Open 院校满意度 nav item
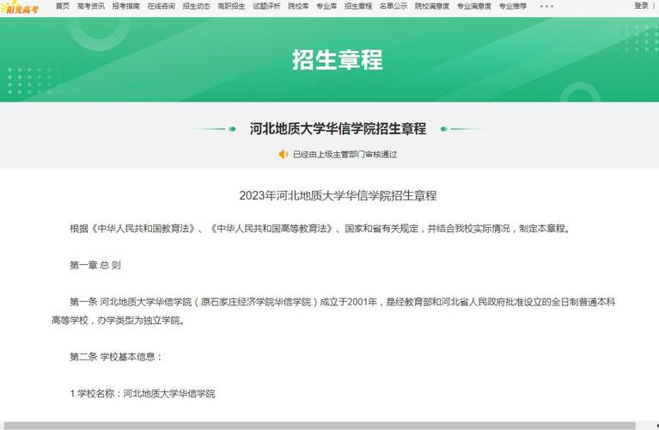Screen dimensions: 659x430 tap(431, 6)
